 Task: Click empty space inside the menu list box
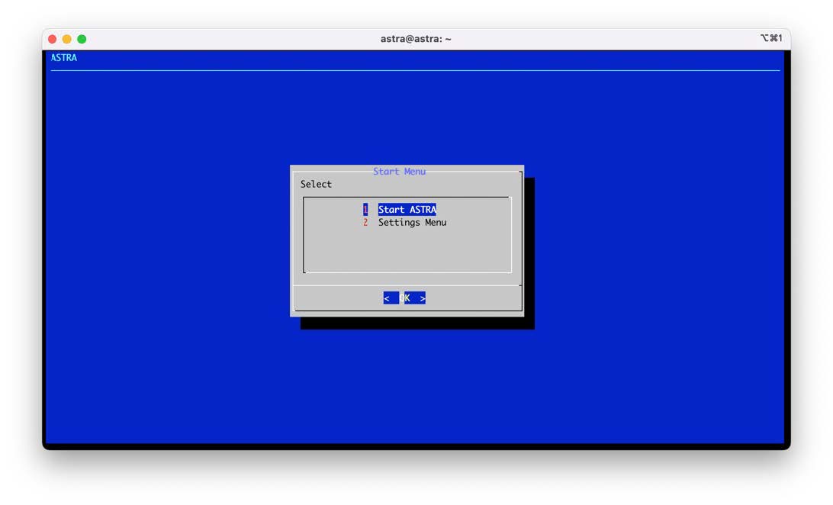coord(407,252)
